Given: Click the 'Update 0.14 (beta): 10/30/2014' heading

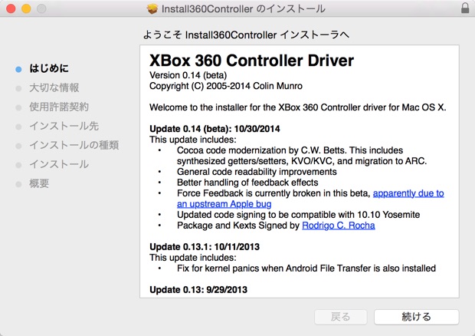Looking at the screenshot, I should (215, 129).
